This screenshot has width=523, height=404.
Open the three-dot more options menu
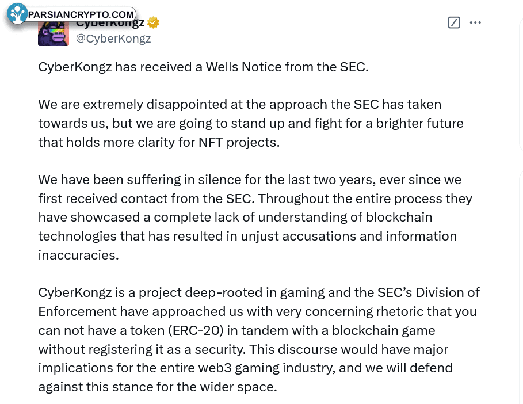475,22
